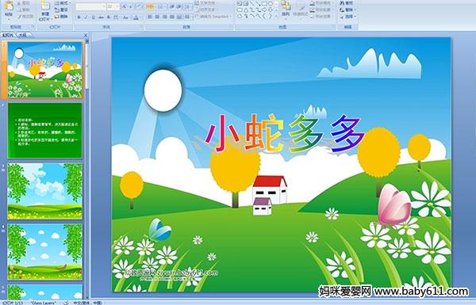476x305 pixels.
Task: Click the bullets list icon
Action: pos(150,6)
